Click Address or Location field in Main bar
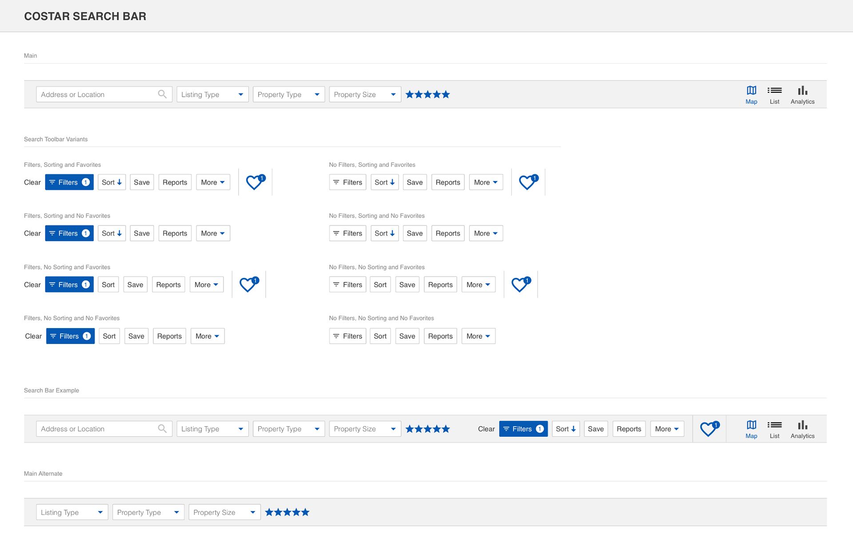853x550 pixels. click(x=104, y=95)
